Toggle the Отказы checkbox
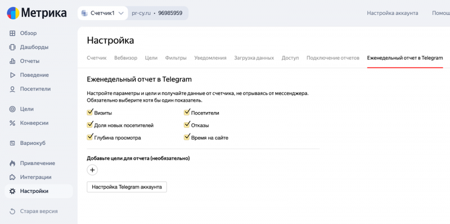Viewport: 450px width, 224px height. pos(187,125)
